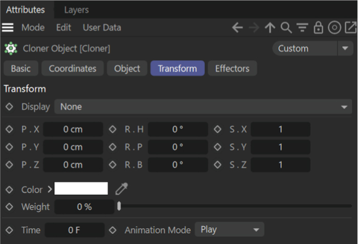Toggle the lock element icon
Viewport: 358px width, 244px height.
tap(318, 28)
